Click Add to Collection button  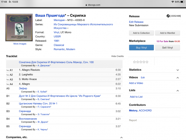click(x=141, y=33)
